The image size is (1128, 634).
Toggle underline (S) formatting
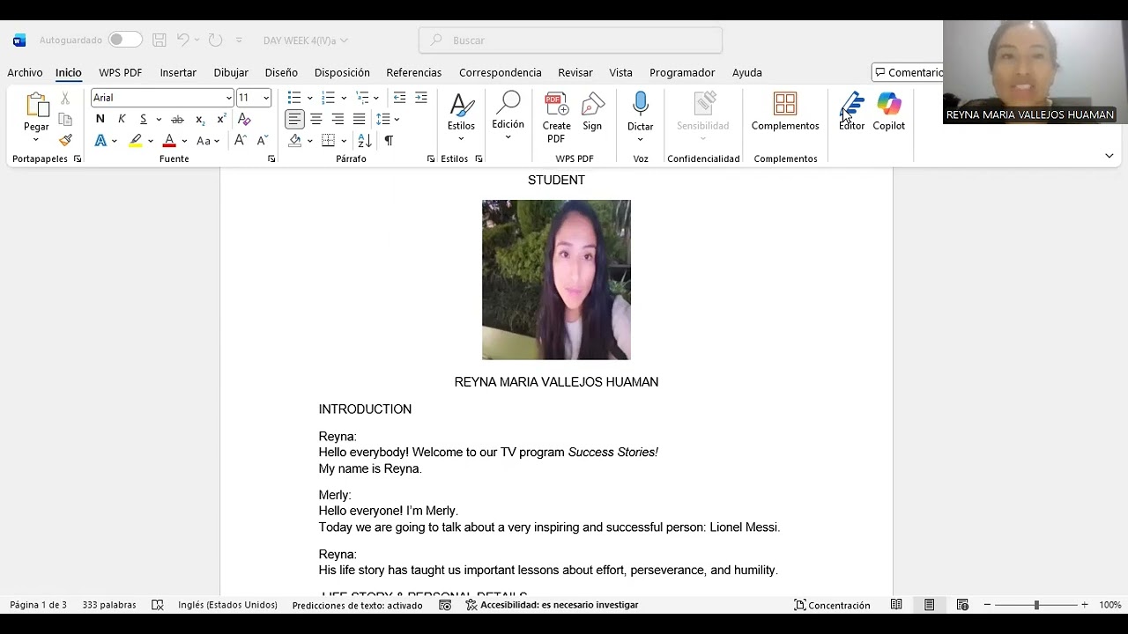coord(143,119)
